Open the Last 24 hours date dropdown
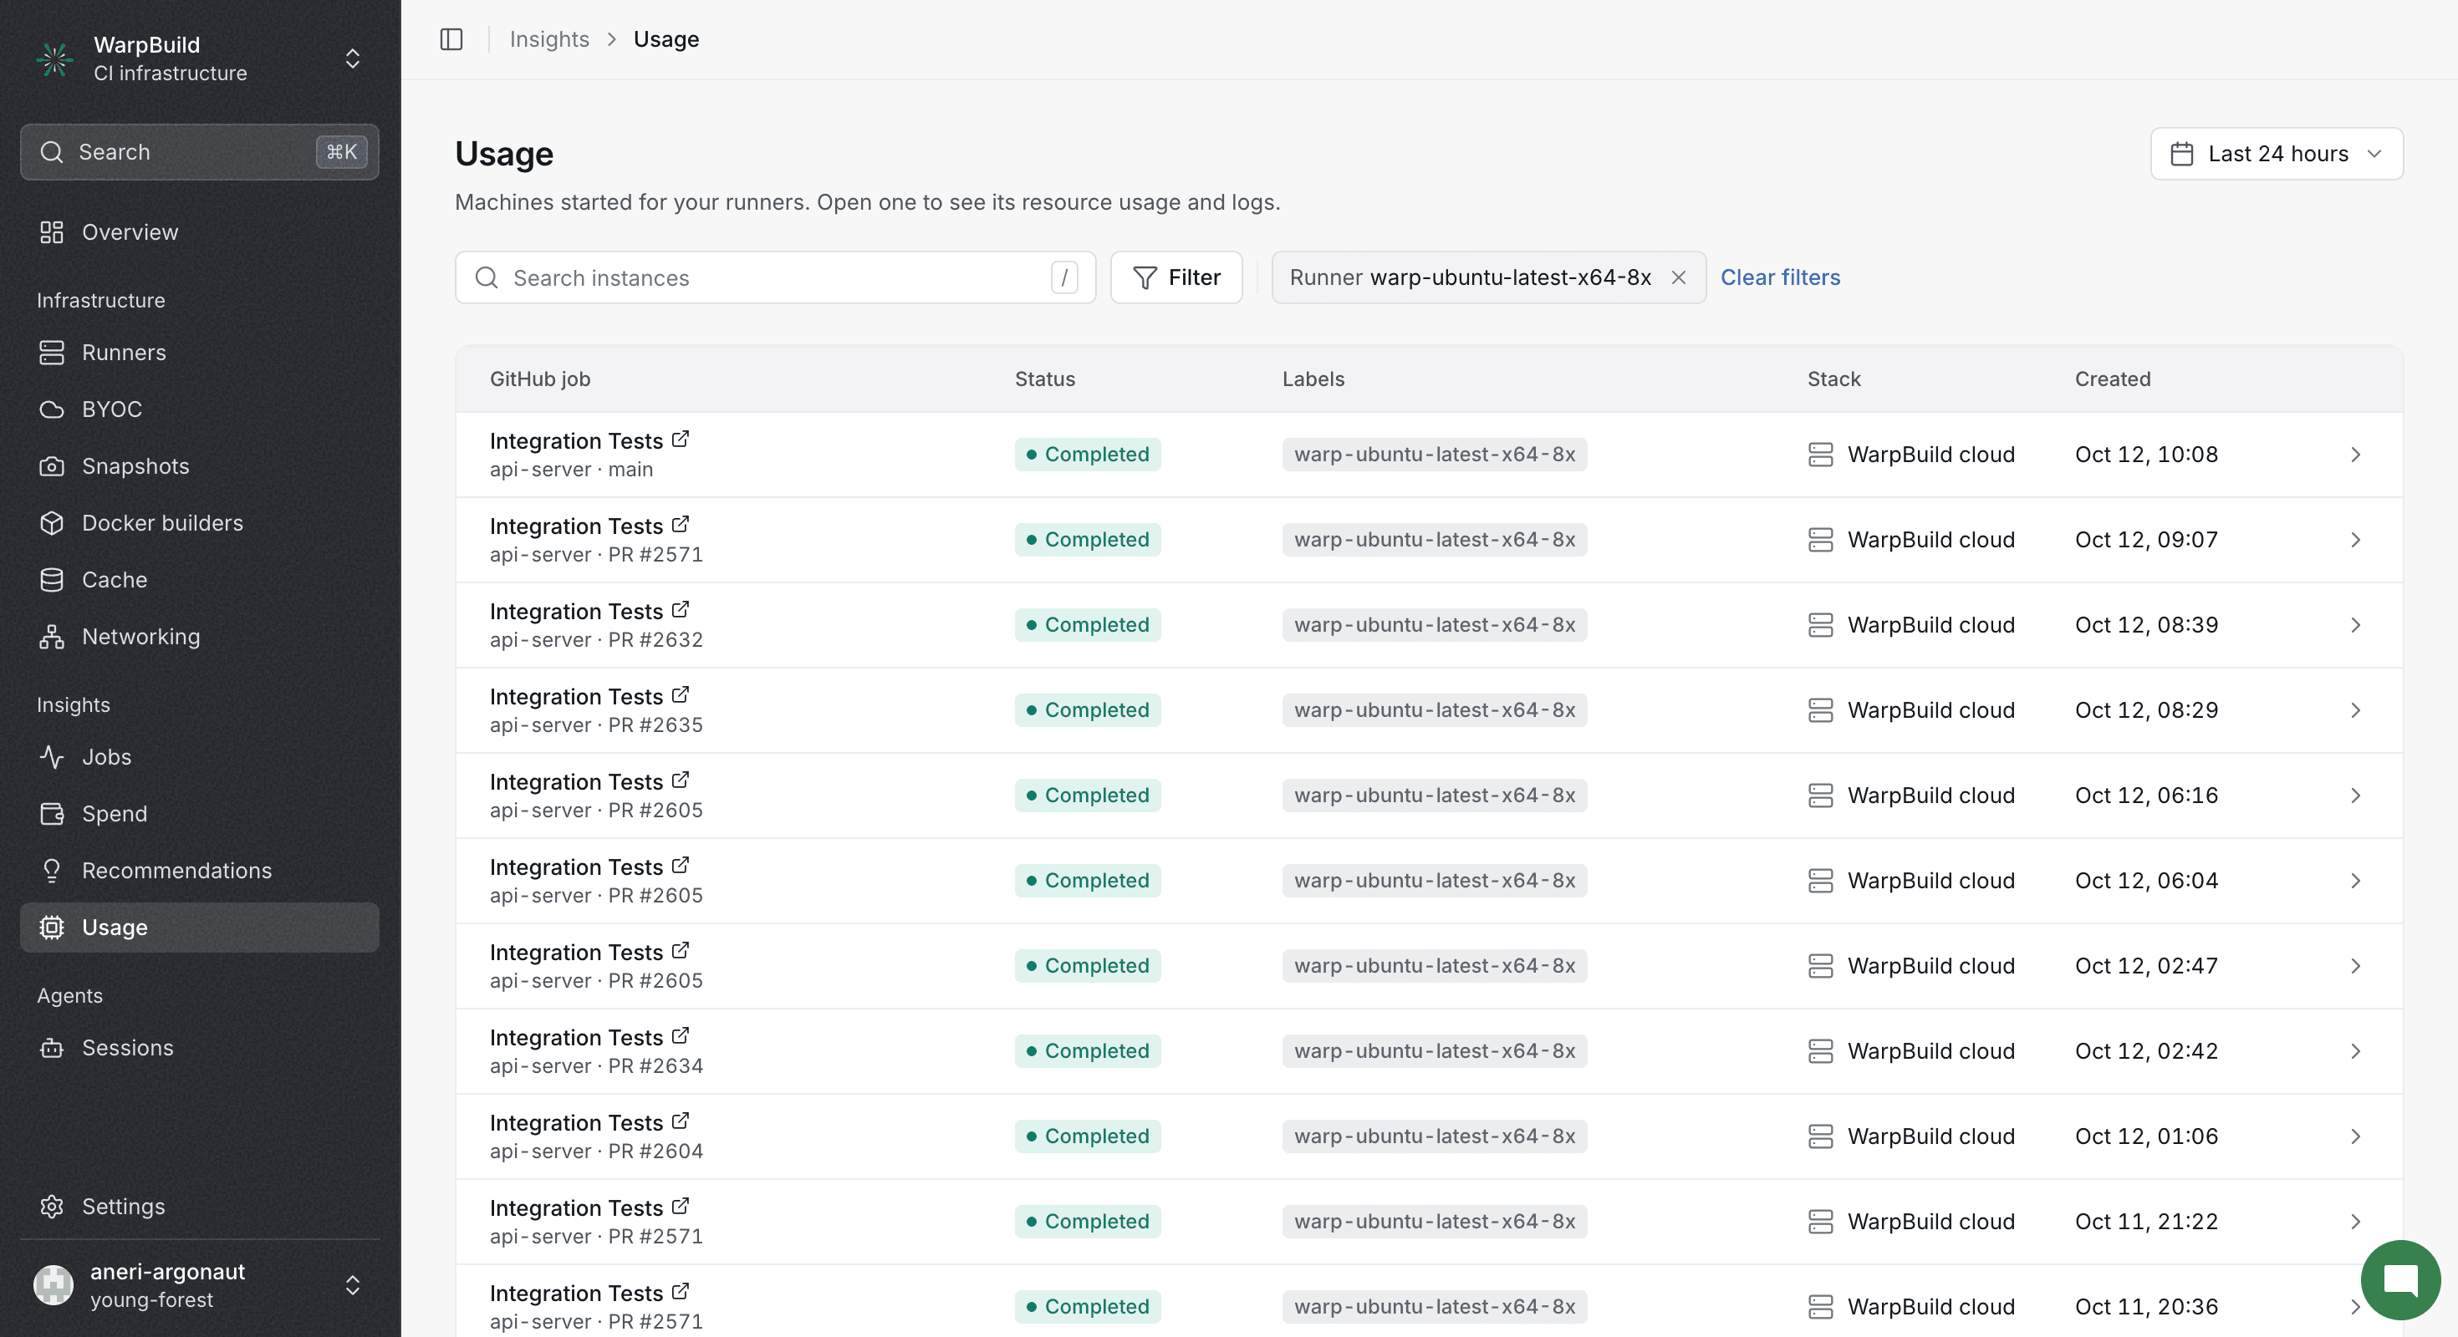The height and width of the screenshot is (1337, 2458). click(2277, 154)
